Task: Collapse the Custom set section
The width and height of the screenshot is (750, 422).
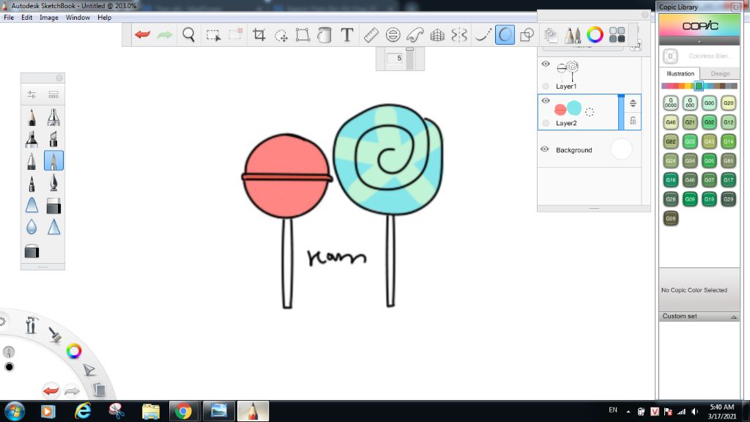Action: (x=733, y=316)
